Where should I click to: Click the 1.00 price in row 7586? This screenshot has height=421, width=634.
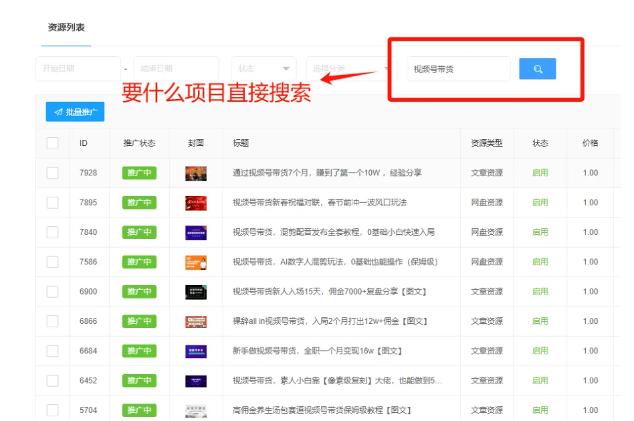tap(591, 262)
